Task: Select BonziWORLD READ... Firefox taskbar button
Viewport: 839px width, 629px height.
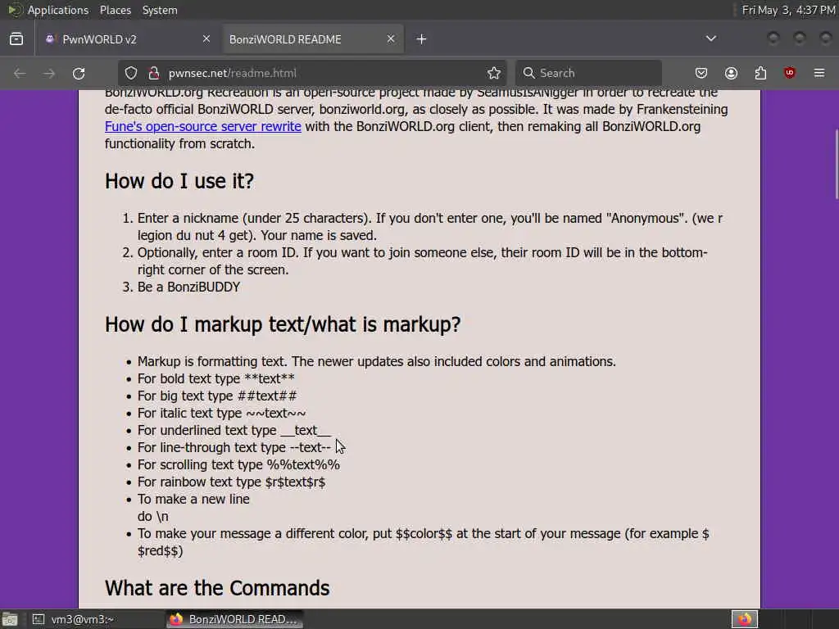Action: click(234, 619)
